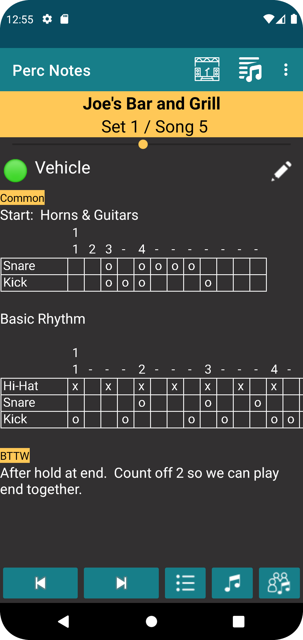This screenshot has height=640, width=303.
Task: Open the three-dot overflow menu
Action: pos(286,70)
